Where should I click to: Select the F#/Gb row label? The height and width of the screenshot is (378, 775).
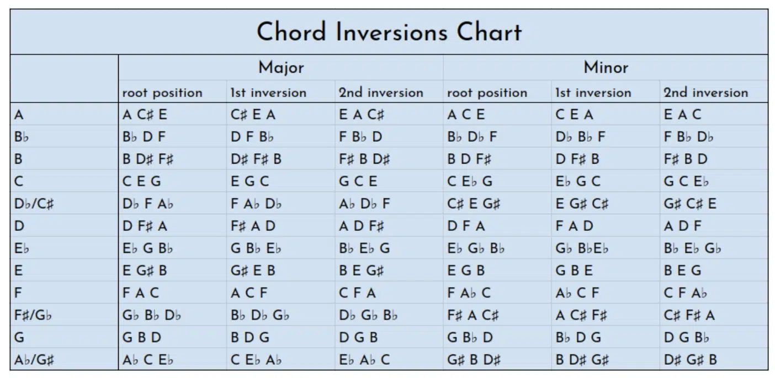tap(34, 316)
